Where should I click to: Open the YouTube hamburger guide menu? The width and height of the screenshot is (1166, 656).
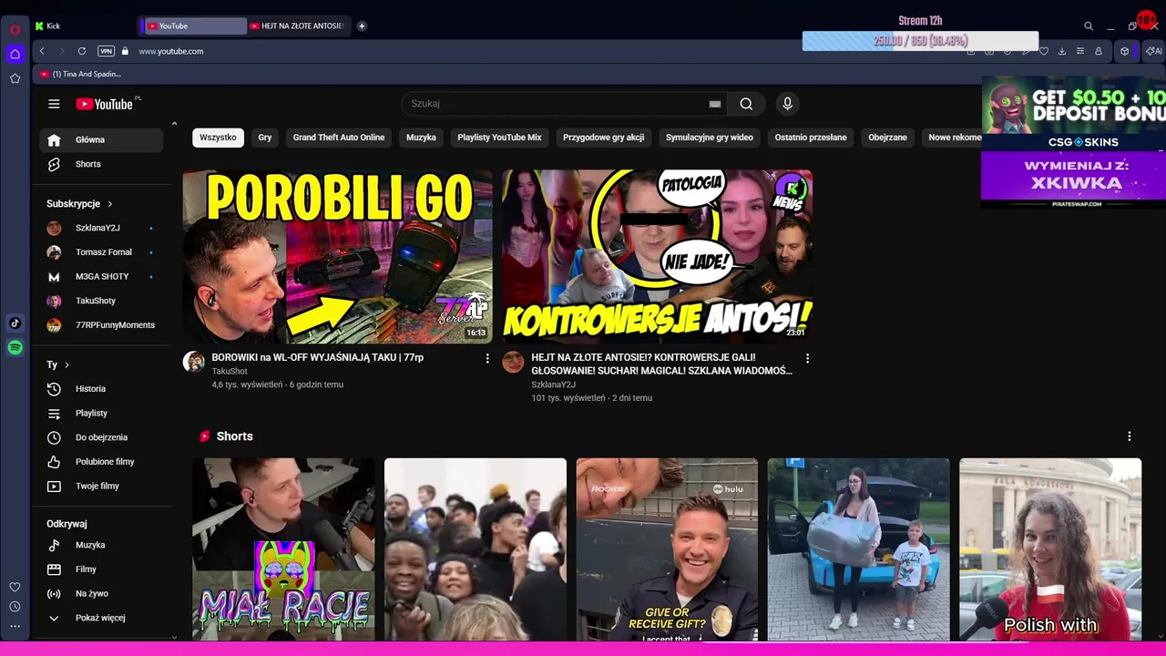pyautogui.click(x=54, y=104)
